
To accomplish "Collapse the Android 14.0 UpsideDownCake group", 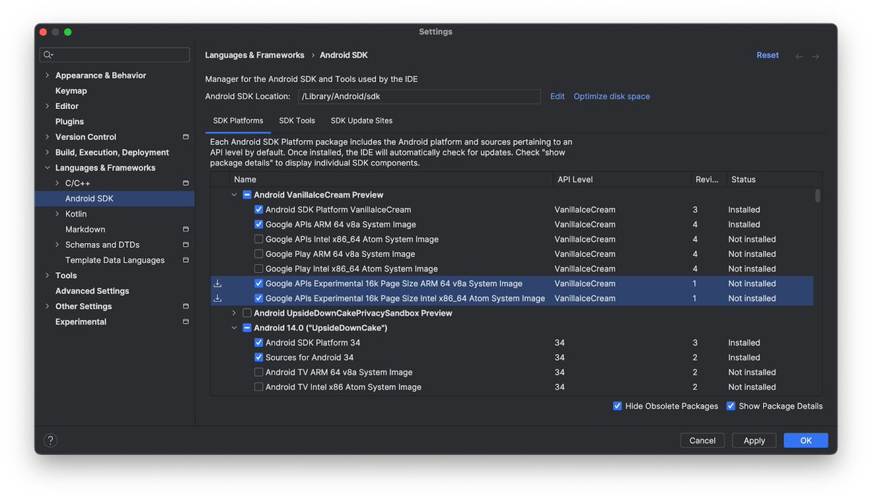I will [234, 328].
